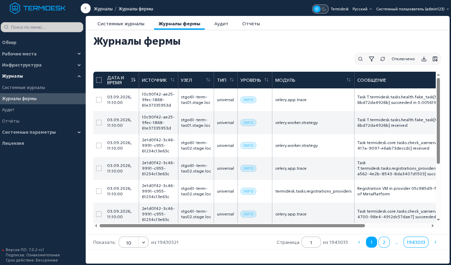Sort by the Уровень column arrows
451x265 pixels.
(266, 80)
